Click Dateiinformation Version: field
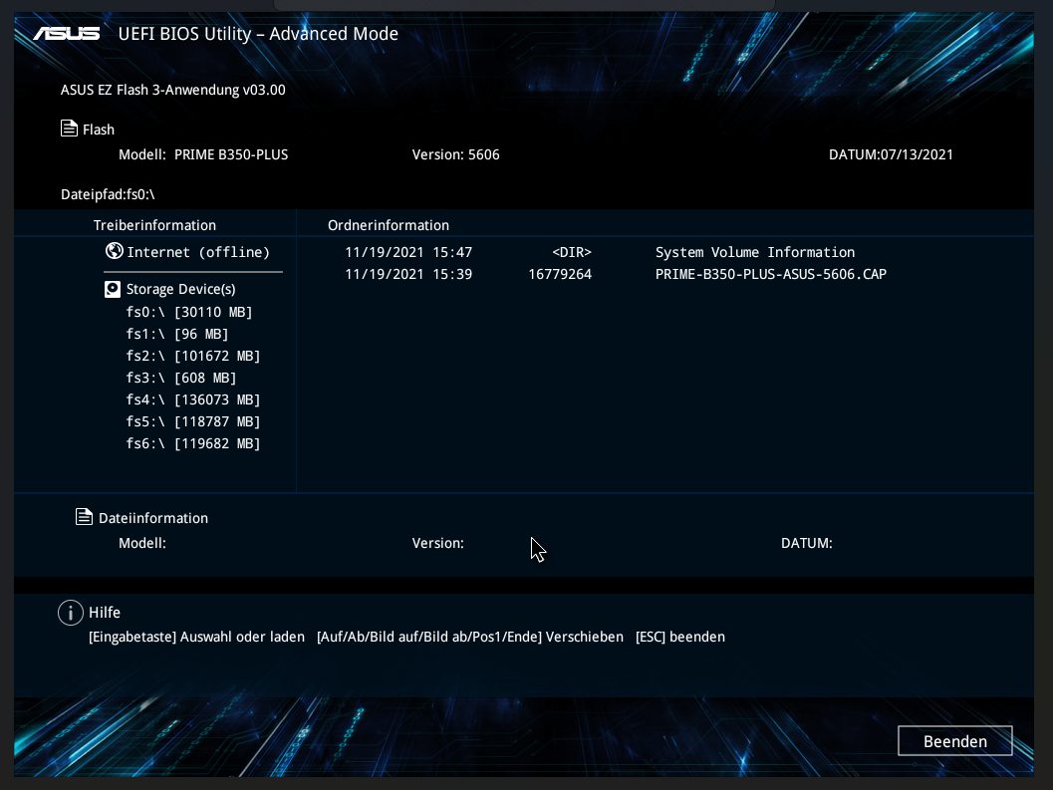Image resolution: width=1053 pixels, height=790 pixels. (438, 543)
